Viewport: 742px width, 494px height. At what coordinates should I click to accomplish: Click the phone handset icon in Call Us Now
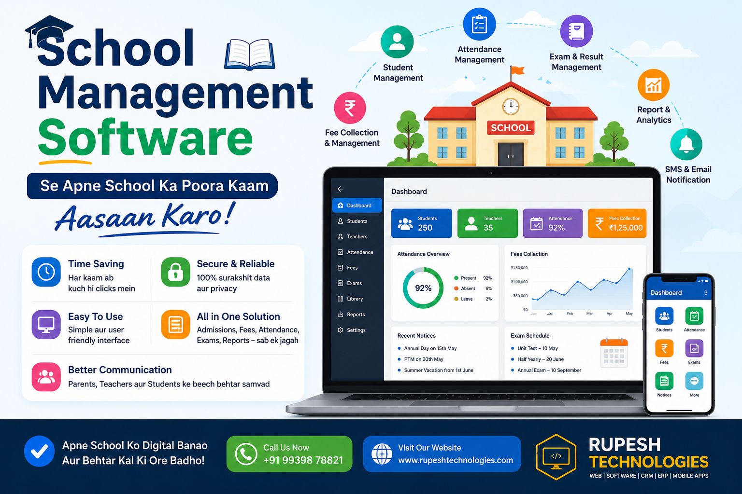pos(246,454)
